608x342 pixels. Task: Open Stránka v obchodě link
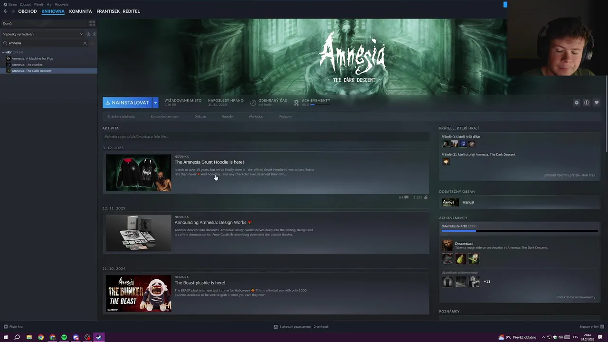[x=121, y=116]
